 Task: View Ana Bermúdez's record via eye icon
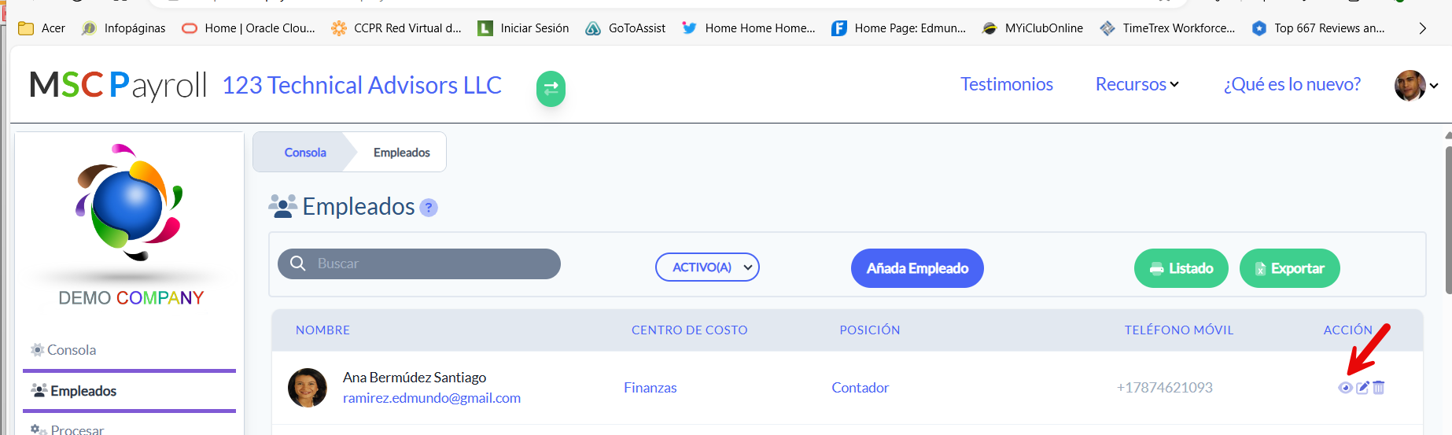[x=1345, y=388]
